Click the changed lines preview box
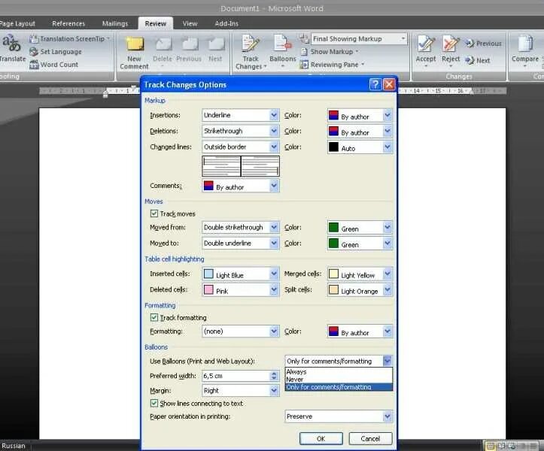The height and width of the screenshot is (451, 544). [x=241, y=166]
